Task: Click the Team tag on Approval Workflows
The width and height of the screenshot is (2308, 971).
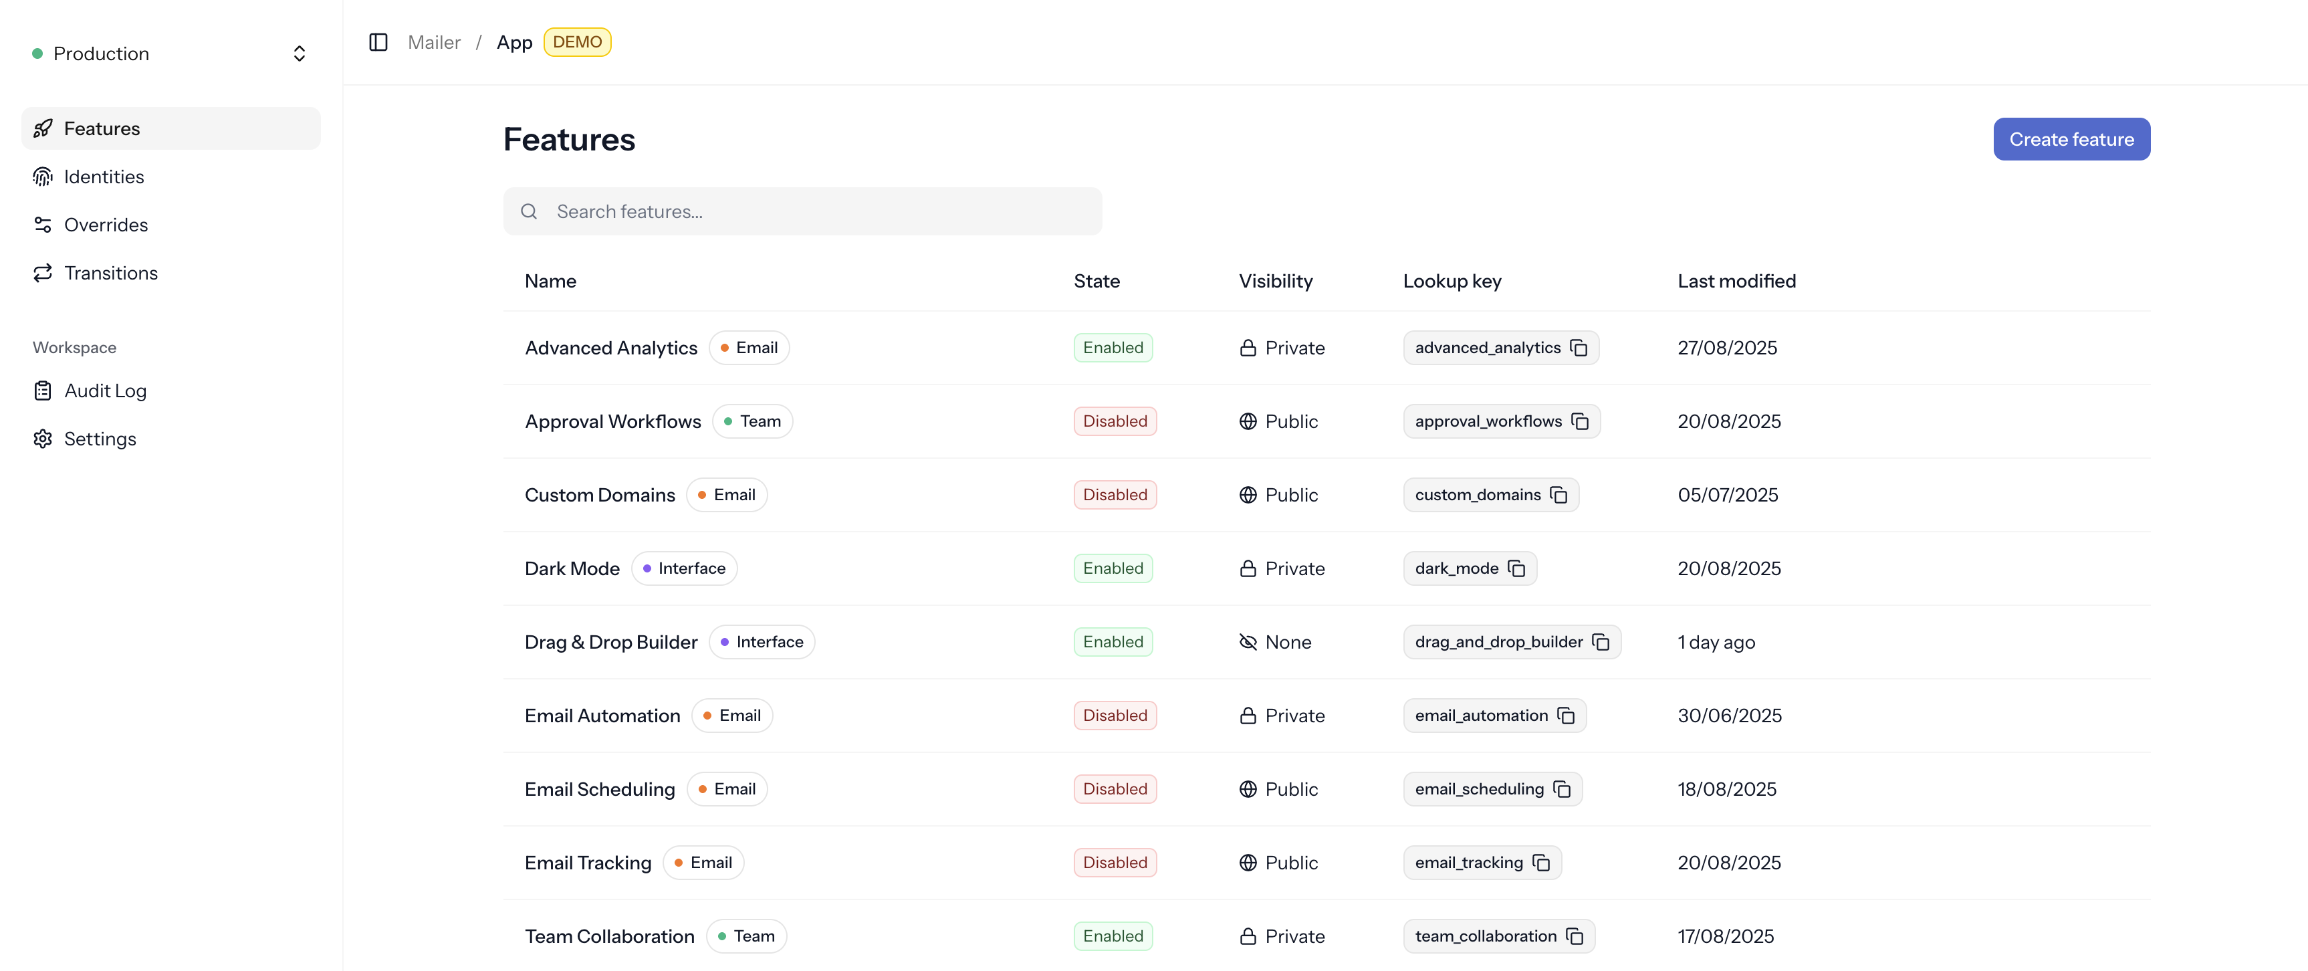Action: (x=752, y=421)
